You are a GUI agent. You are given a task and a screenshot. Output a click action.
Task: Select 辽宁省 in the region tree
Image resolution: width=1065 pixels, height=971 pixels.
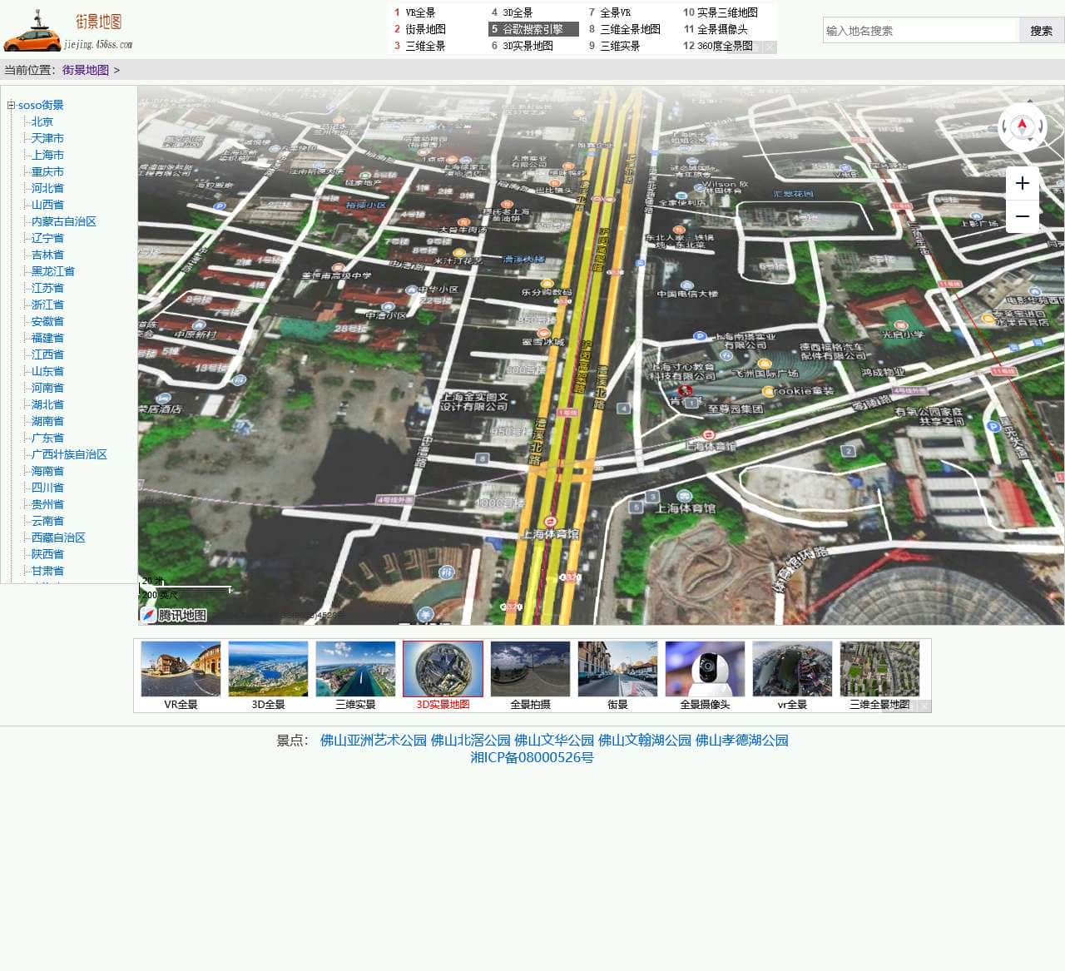pos(47,238)
